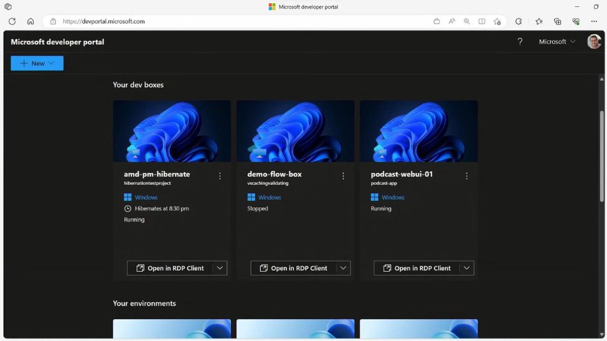Open the zoom magnifier icon
The image size is (607, 341).
467,21
